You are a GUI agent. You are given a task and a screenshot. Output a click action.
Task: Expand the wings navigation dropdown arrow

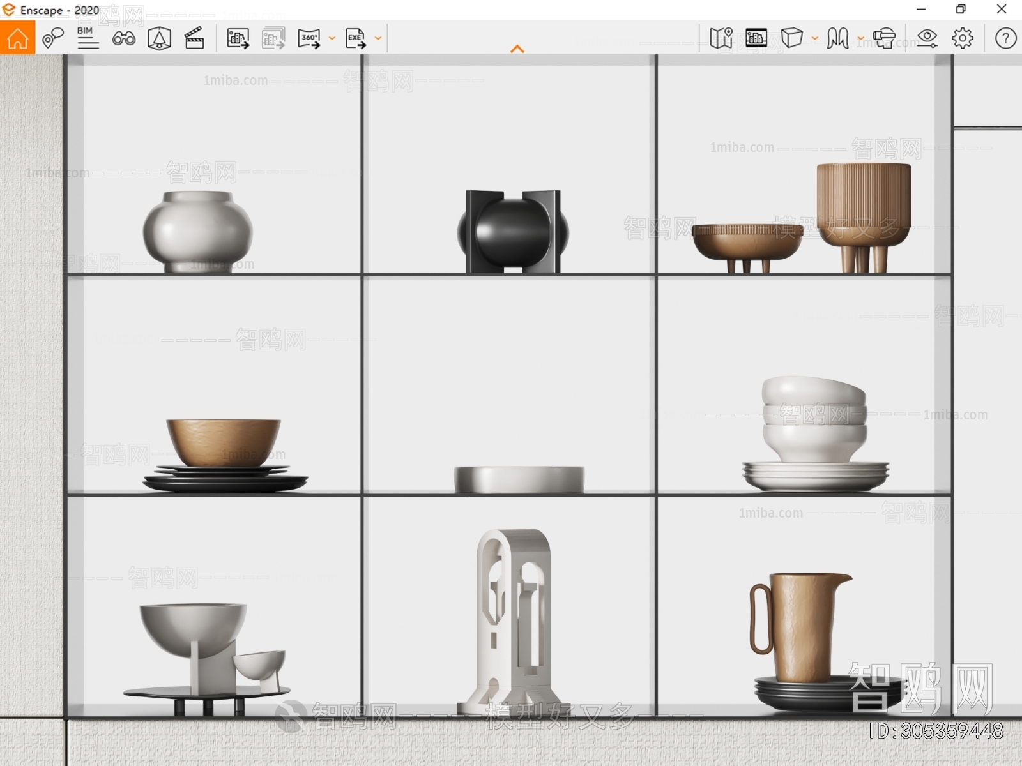point(861,38)
